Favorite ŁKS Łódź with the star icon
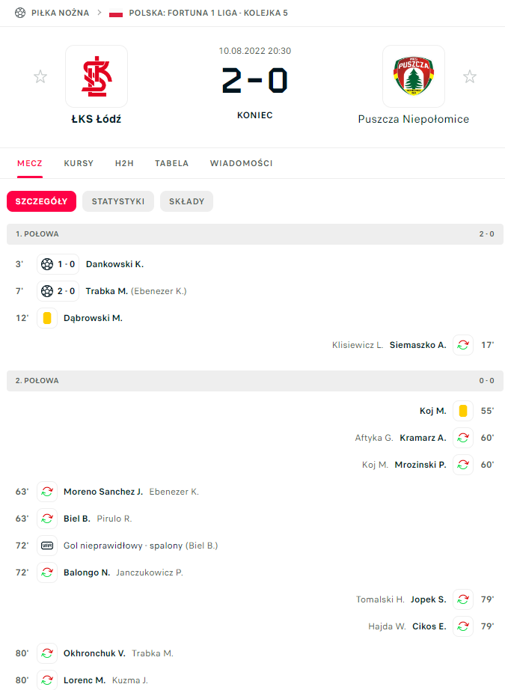 (40, 76)
